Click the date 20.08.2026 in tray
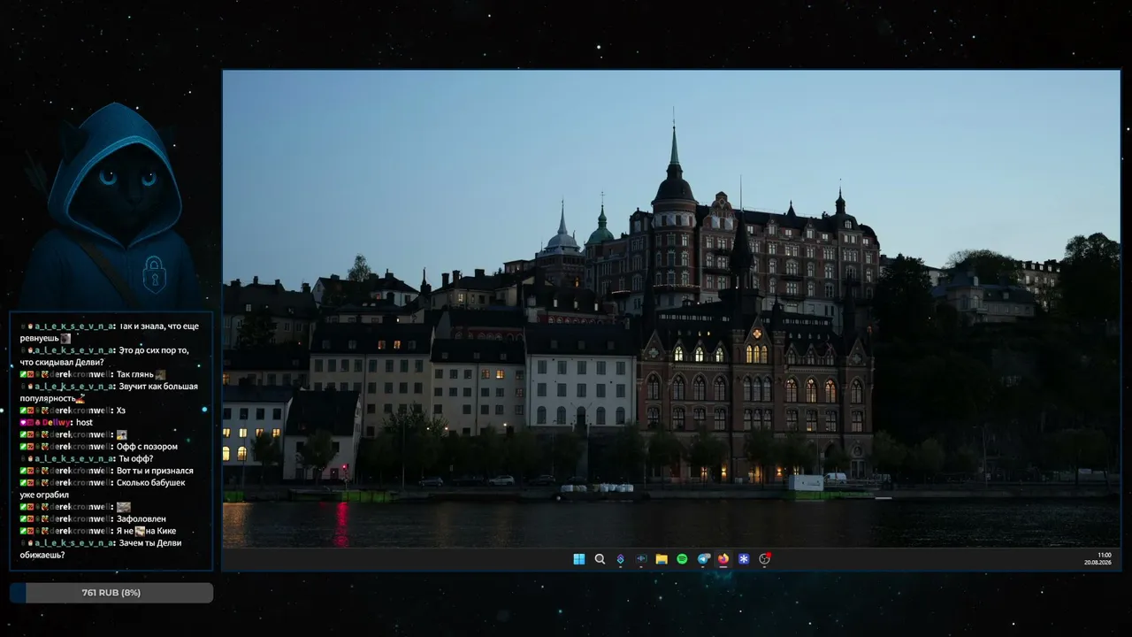Image resolution: width=1132 pixels, height=637 pixels. [1098, 563]
